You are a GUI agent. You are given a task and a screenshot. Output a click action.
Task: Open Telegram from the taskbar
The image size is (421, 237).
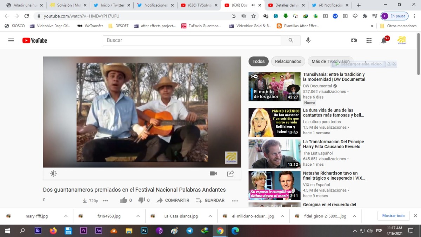(x=189, y=231)
